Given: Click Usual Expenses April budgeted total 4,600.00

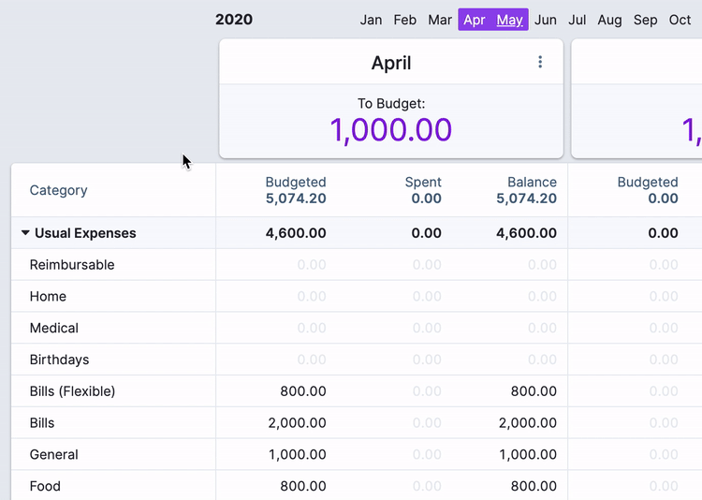Looking at the screenshot, I should 296,233.
